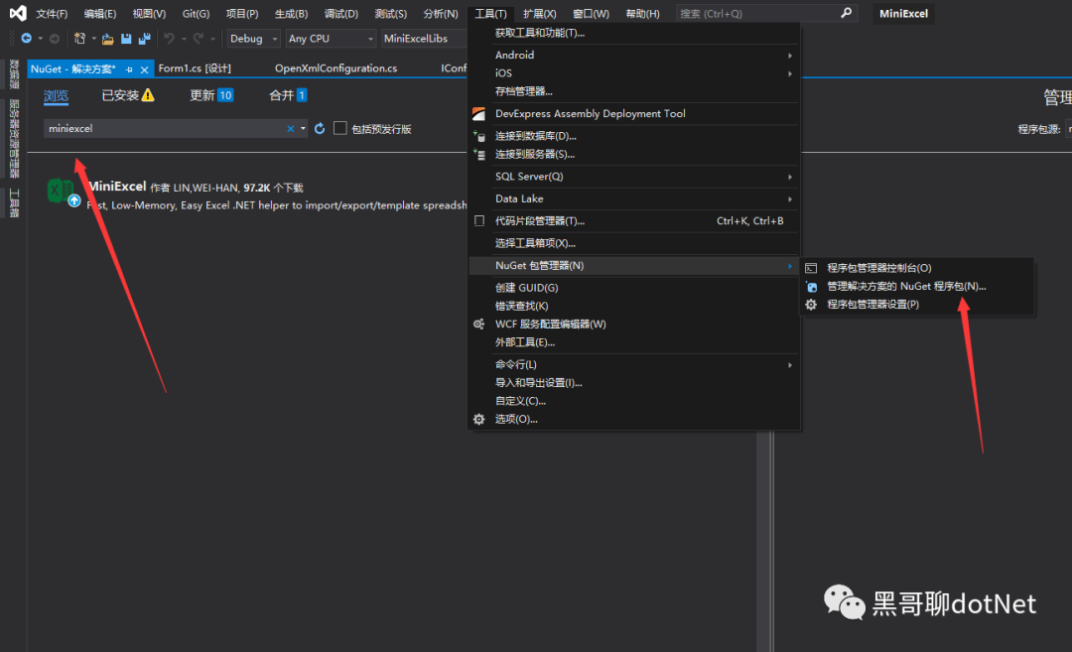Open the Git(G) menu

click(197, 14)
